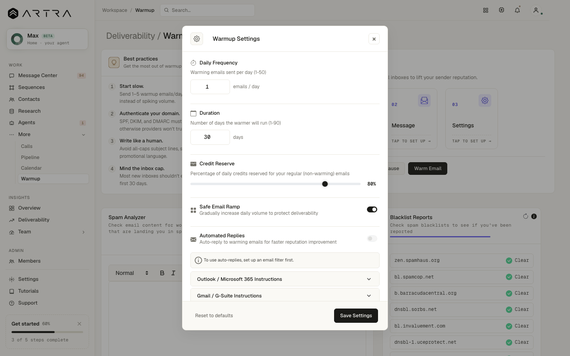Toggle bold formatting in the editor

(162, 273)
